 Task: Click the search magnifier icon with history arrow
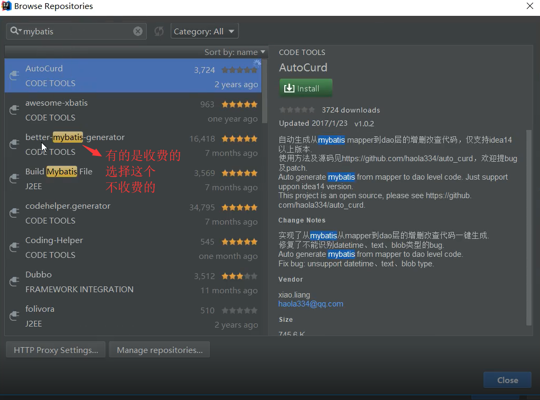tap(16, 31)
